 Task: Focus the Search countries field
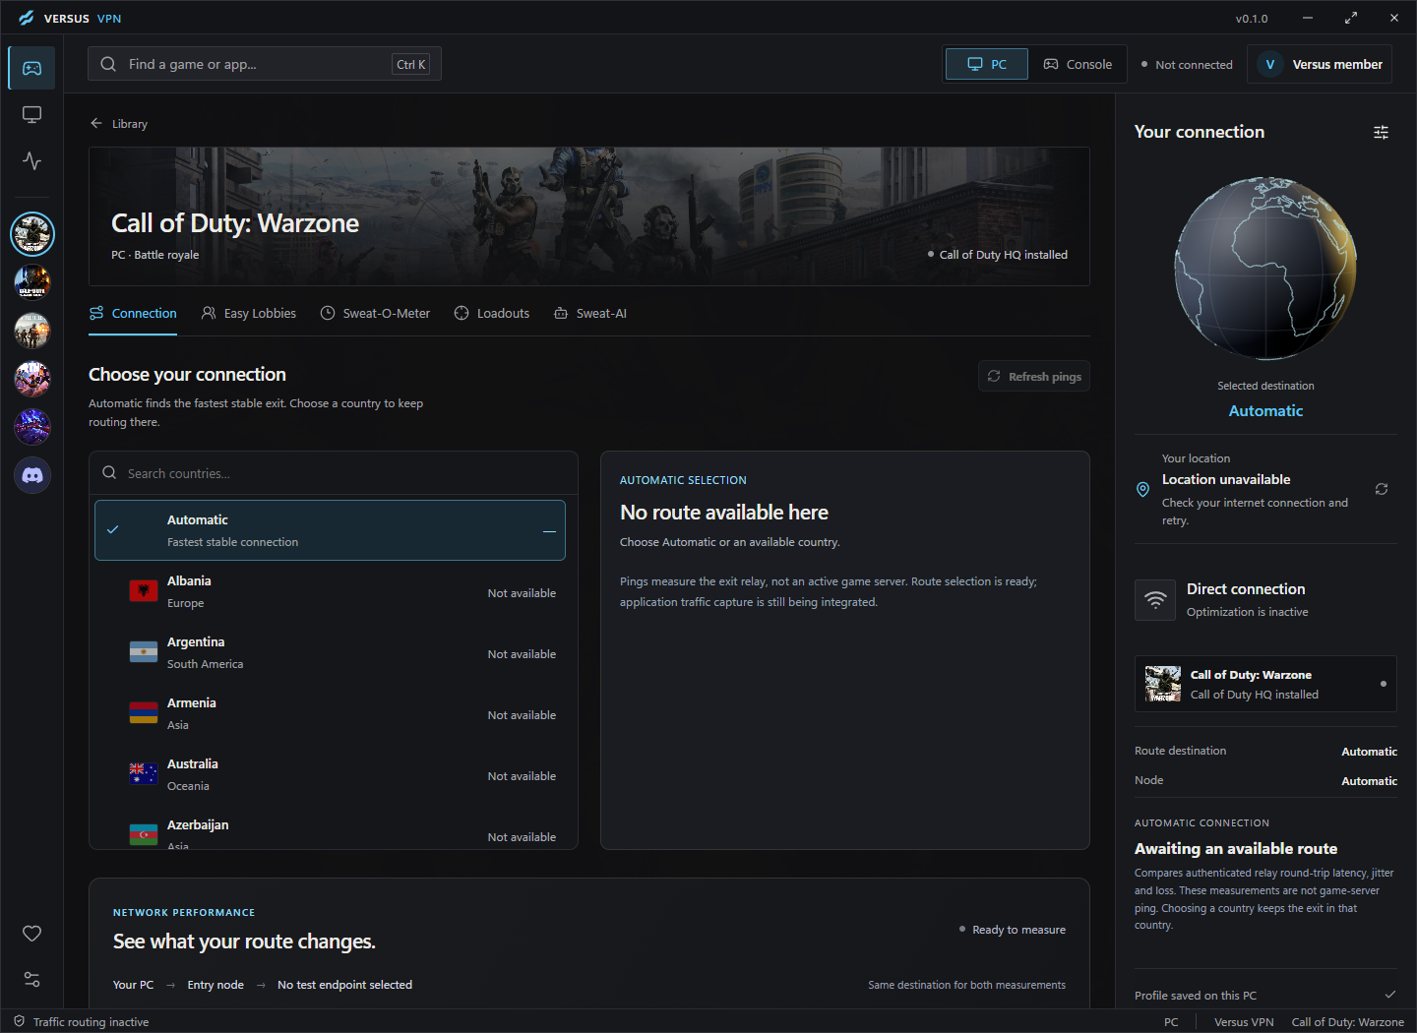[334, 473]
